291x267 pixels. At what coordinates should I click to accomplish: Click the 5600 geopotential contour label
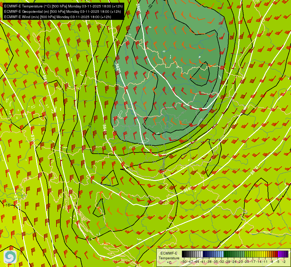click(139, 8)
